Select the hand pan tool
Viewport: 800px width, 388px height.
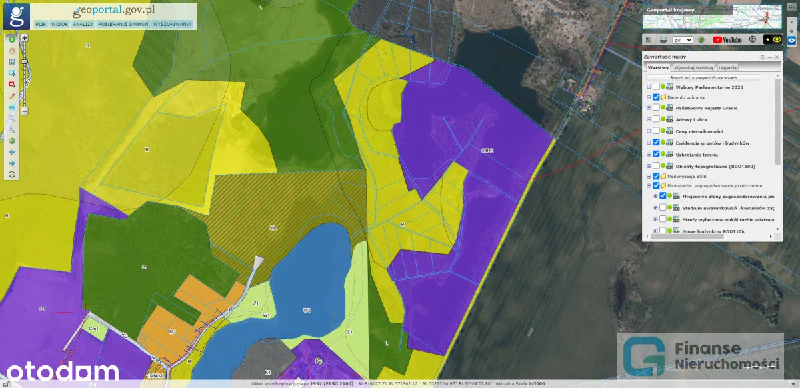click(x=12, y=51)
